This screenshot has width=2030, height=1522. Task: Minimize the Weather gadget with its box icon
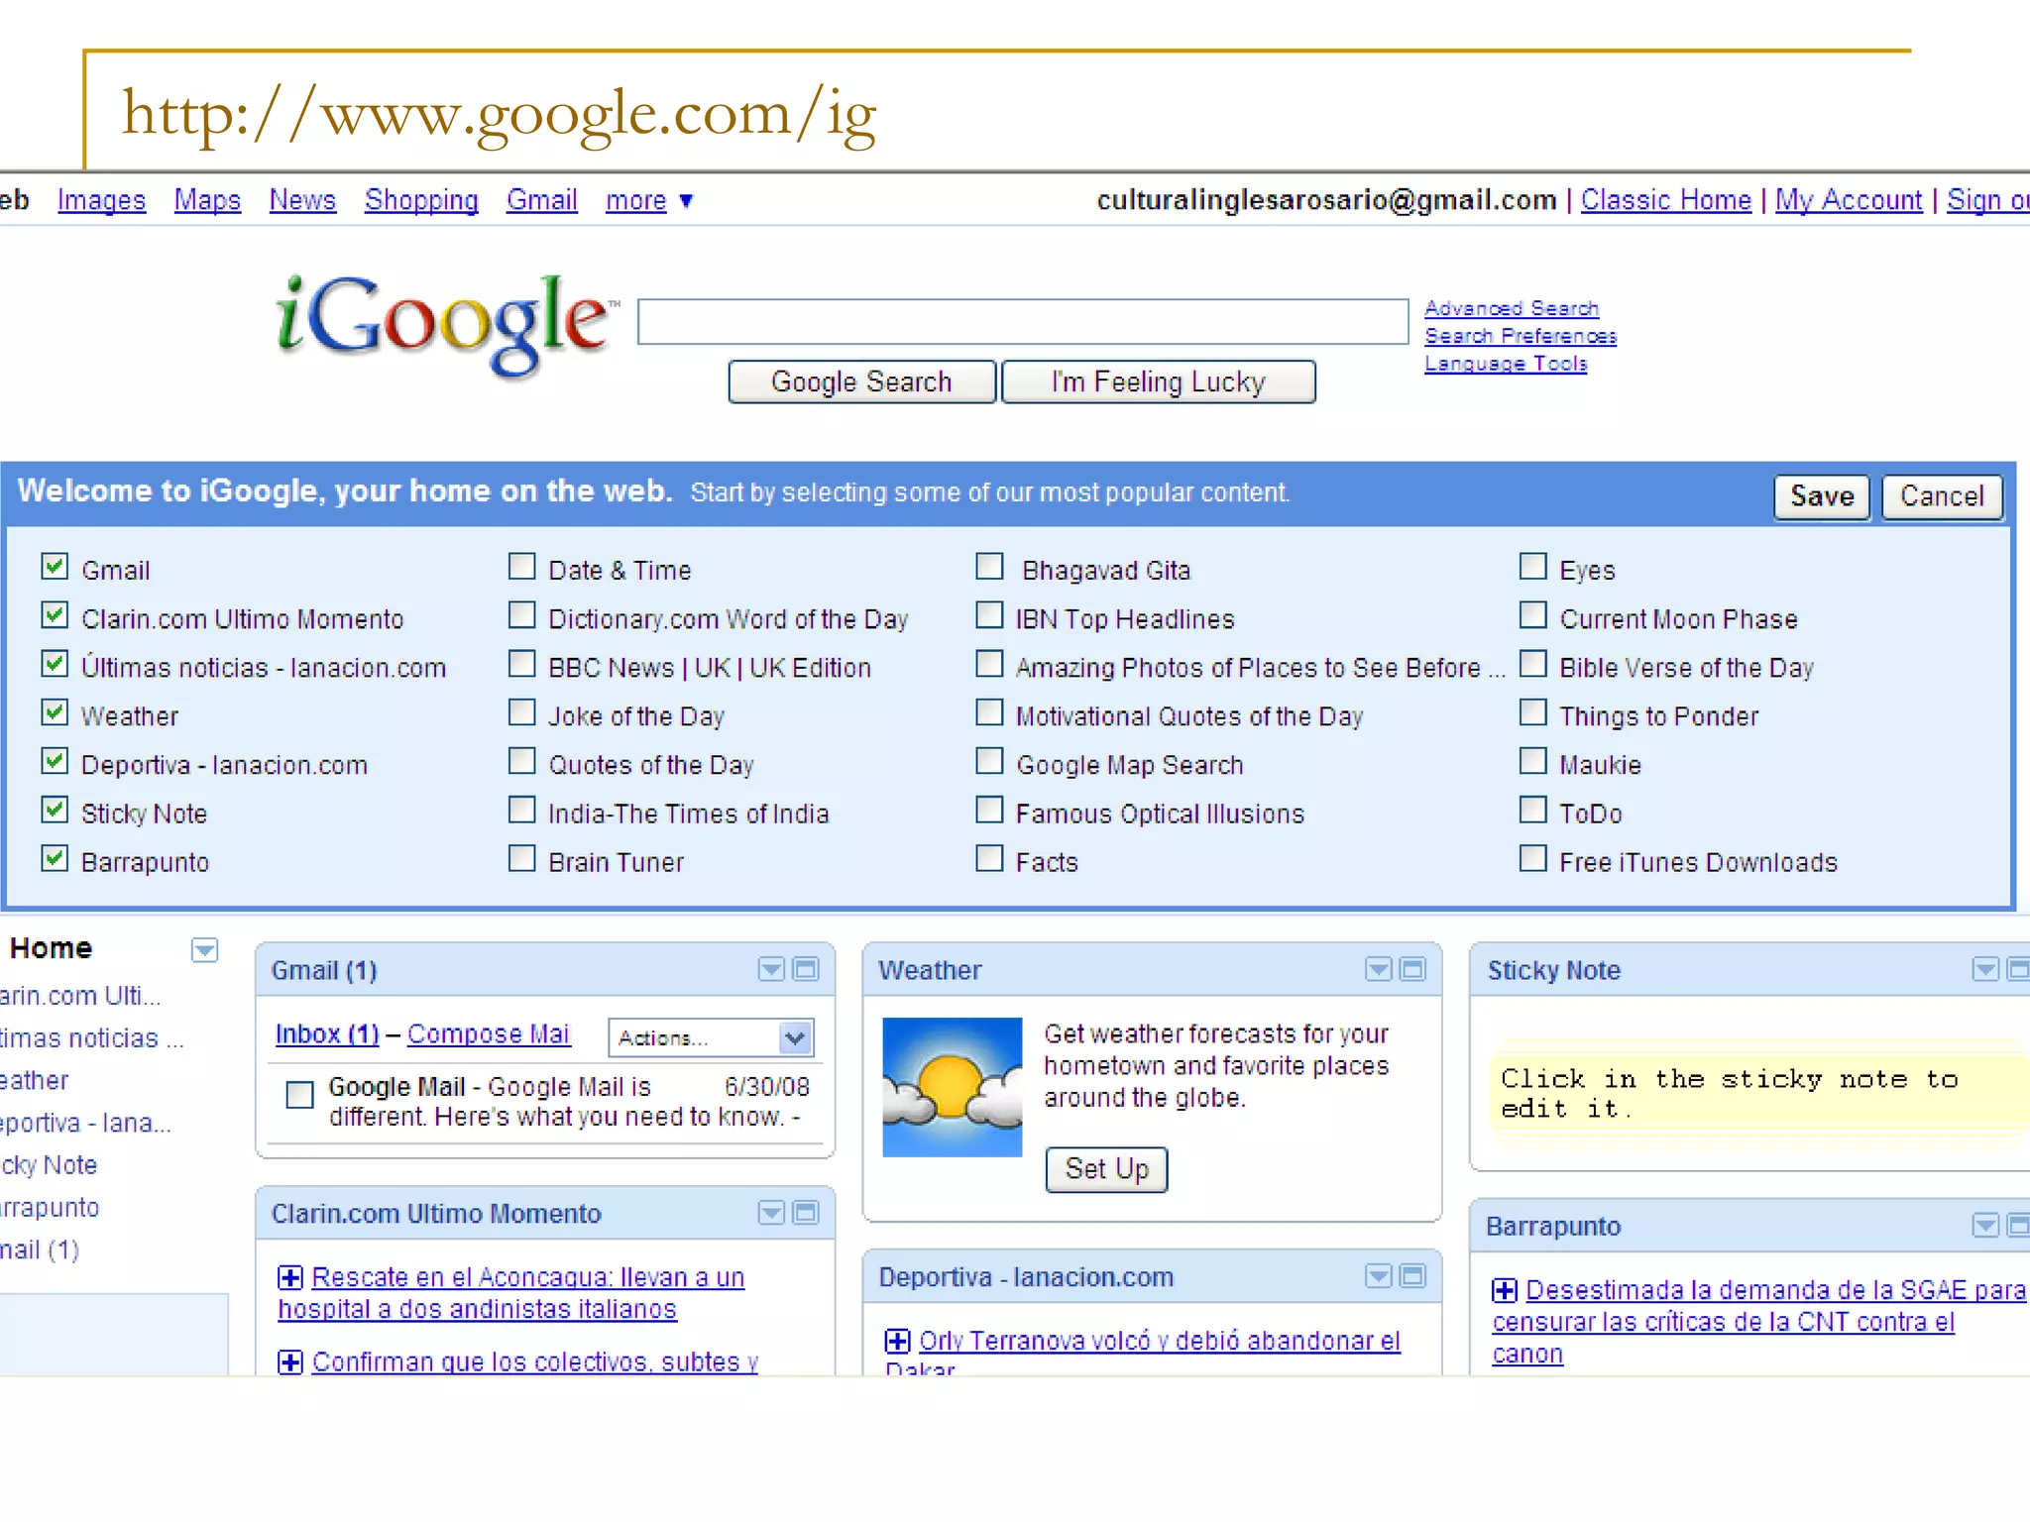(x=1413, y=969)
